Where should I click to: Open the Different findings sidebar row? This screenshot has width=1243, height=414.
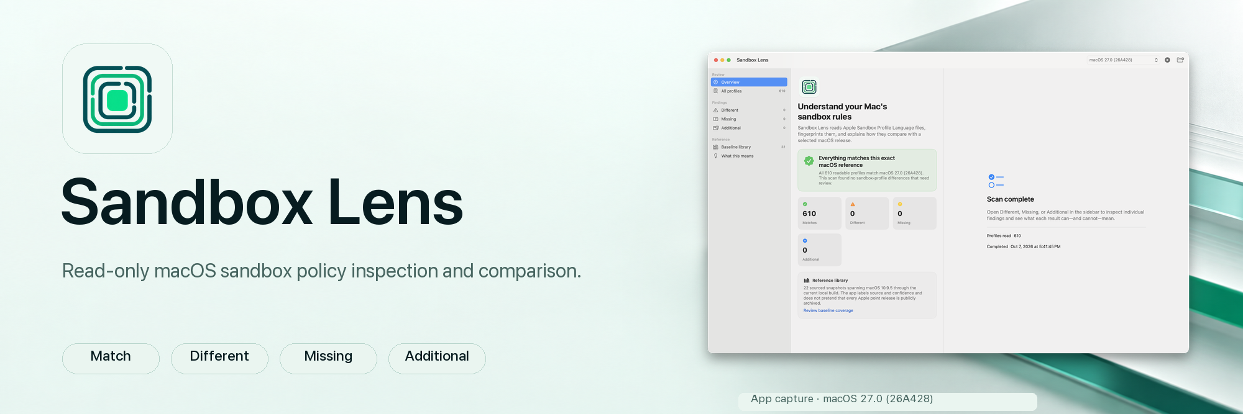tap(749, 110)
